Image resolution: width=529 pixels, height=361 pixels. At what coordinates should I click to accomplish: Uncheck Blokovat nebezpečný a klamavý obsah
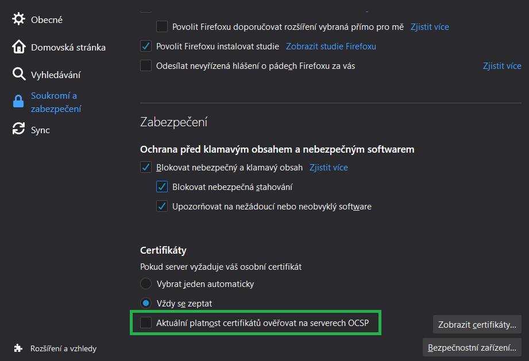point(146,168)
